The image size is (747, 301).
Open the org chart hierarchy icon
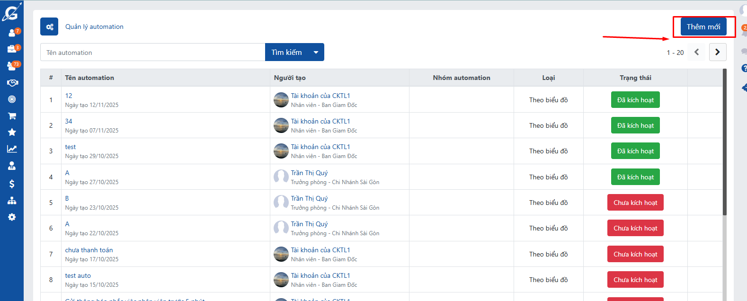[12, 201]
